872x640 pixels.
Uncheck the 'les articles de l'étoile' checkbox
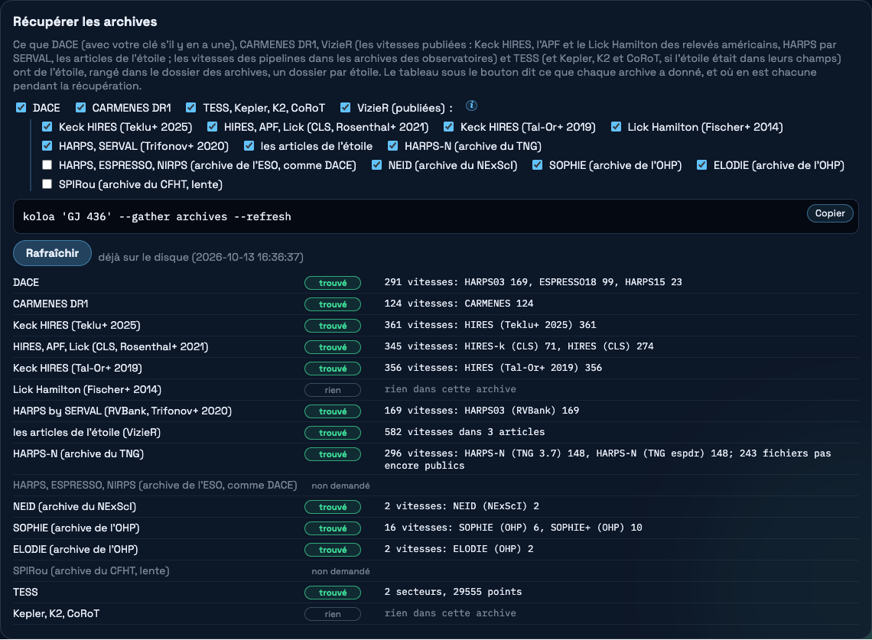pos(249,146)
